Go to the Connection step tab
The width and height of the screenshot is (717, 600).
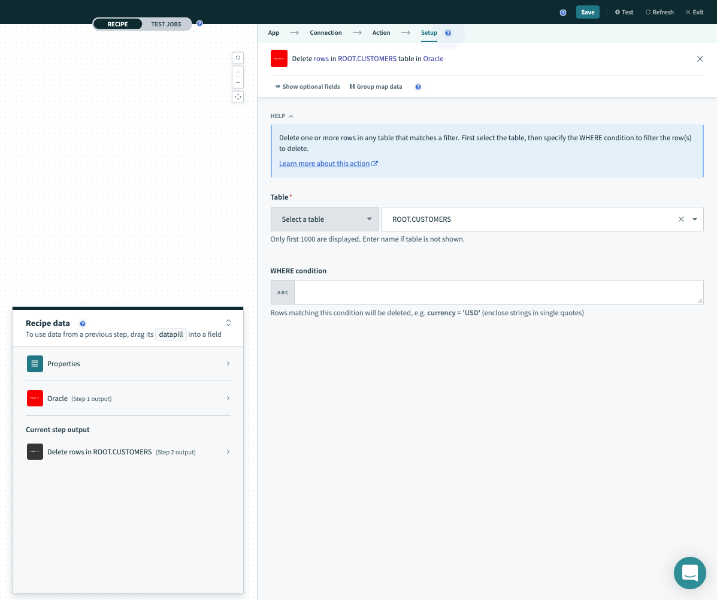[x=326, y=33]
